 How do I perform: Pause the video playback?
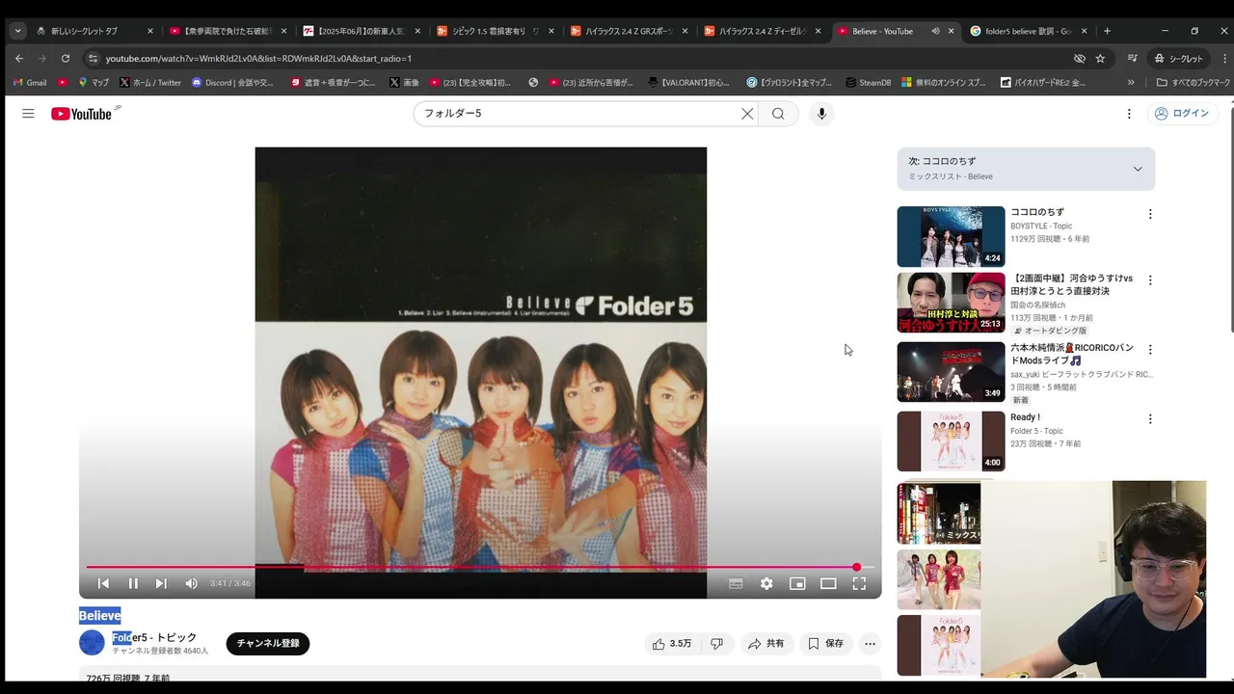coord(133,583)
